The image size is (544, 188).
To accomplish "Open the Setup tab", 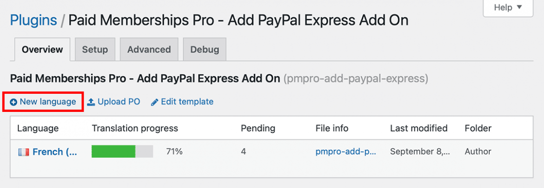I will click(95, 50).
